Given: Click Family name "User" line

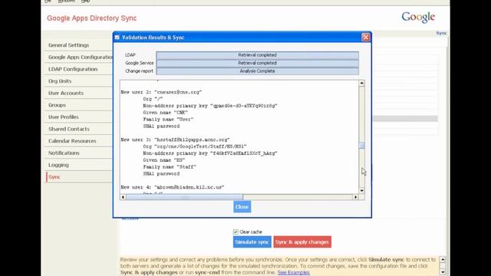Looking at the screenshot, I should coord(168,120).
